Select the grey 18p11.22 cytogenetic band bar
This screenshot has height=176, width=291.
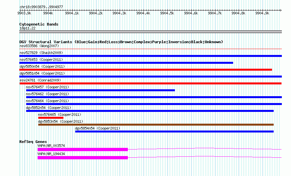[150, 32]
